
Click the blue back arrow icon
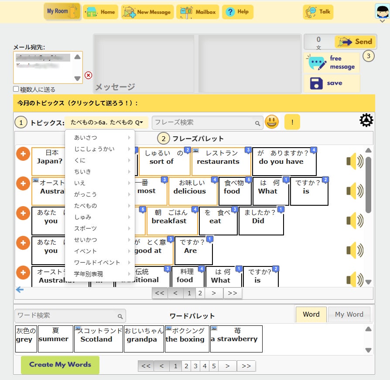(x=20, y=290)
